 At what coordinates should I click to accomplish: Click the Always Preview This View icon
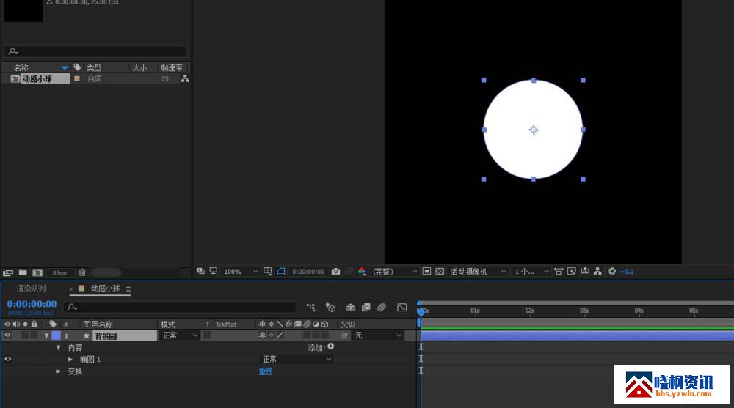pyautogui.click(x=200, y=271)
